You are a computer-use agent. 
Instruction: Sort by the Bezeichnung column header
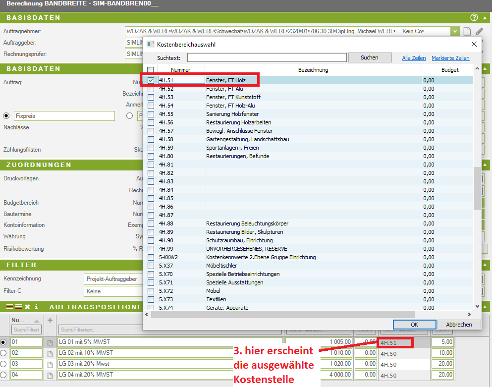313,70
